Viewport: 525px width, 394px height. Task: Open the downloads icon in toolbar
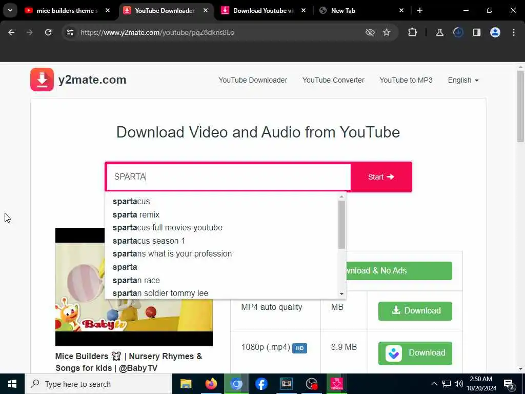point(458,32)
